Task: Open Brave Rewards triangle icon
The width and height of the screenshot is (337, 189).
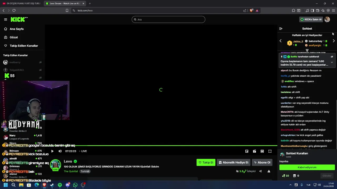Action: (x=257, y=10)
